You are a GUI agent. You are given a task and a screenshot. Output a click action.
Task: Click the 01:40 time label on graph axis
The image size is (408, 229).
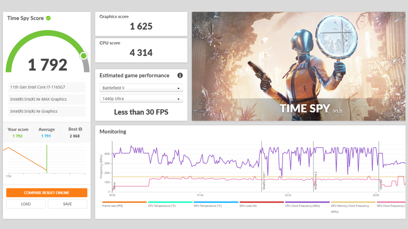tap(200, 195)
